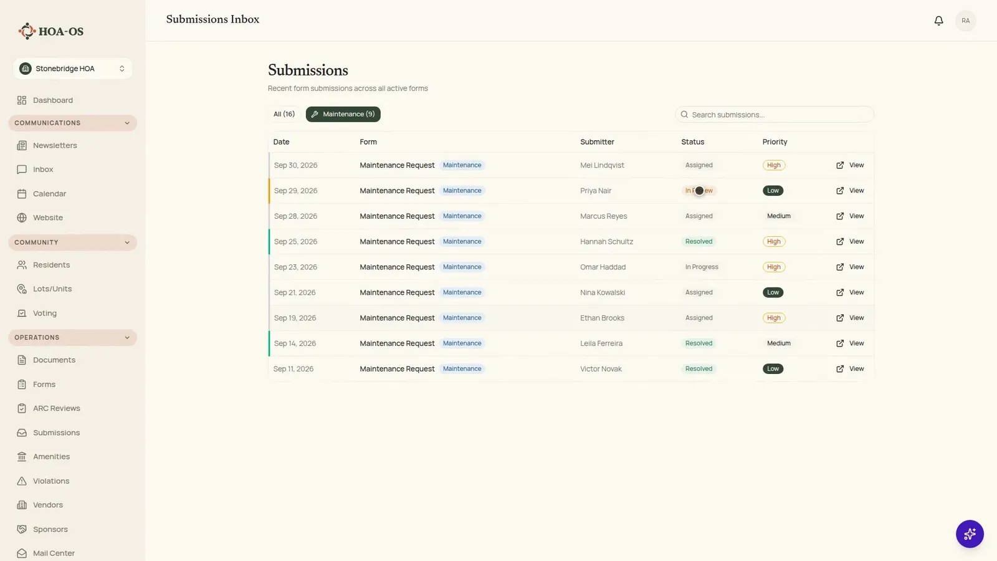Click Marcus Reyes submitter name

click(x=603, y=216)
